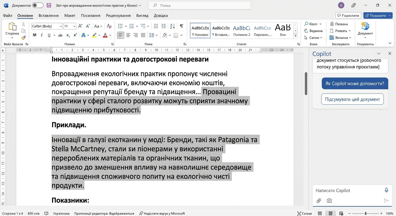Click Надіслати відгук у Microsoft
396x216 pixels.
[x=162, y=213]
